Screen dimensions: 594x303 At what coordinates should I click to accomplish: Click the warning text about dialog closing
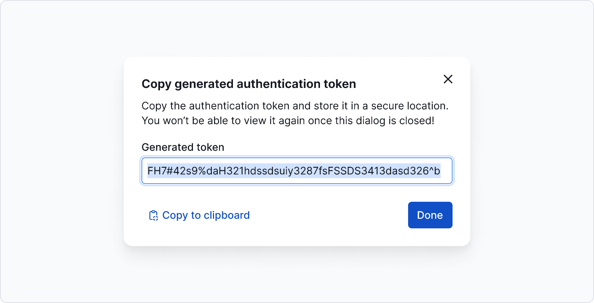click(288, 120)
